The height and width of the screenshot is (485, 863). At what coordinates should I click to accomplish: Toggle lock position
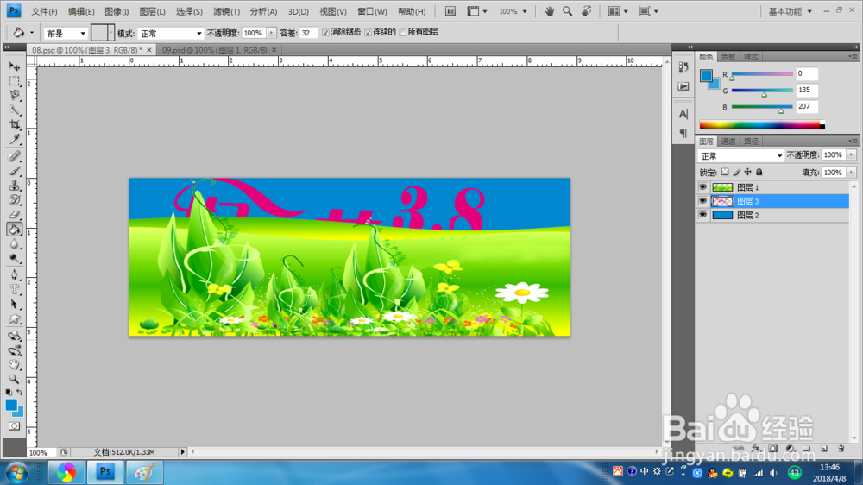point(747,173)
